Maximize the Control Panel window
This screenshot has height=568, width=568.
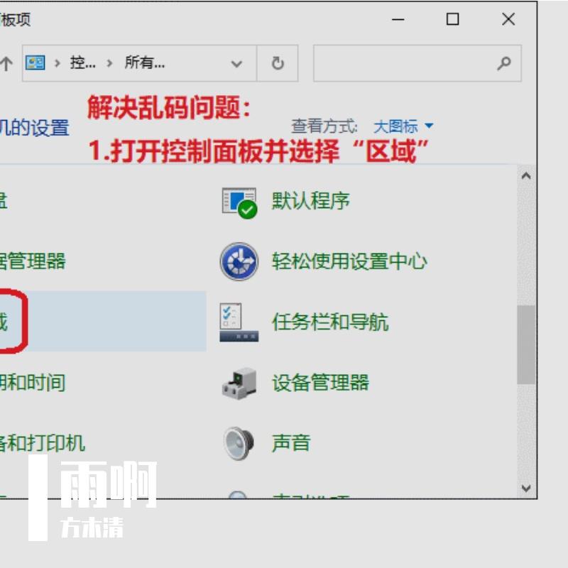(452, 19)
